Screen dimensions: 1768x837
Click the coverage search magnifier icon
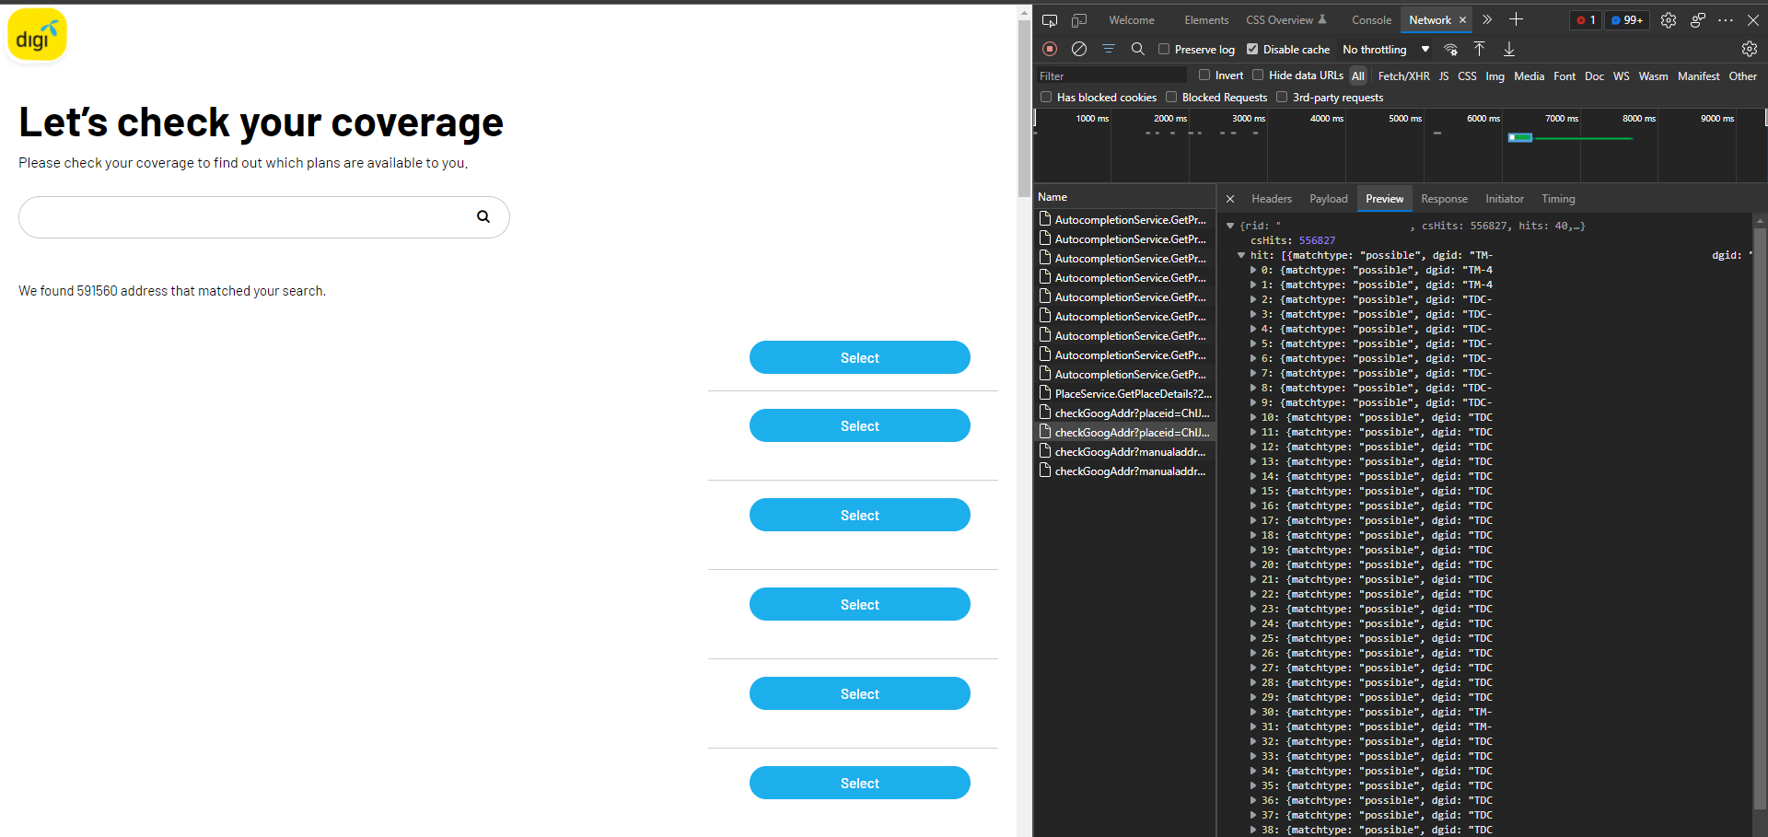click(483, 217)
